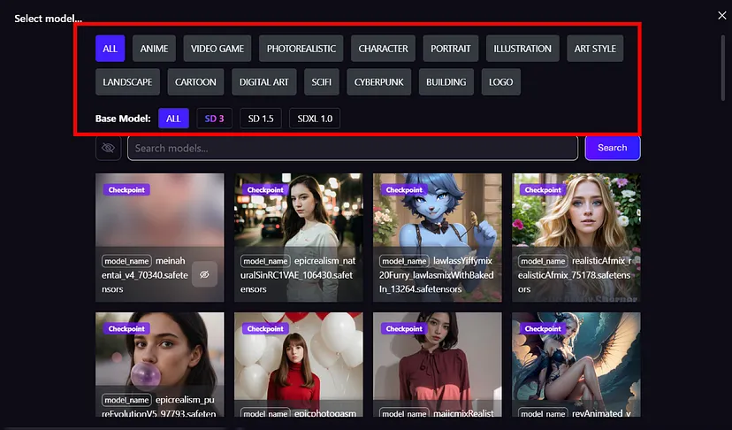Screen dimensions: 732x430
Task: Select the revAnimated model card
Action: click(x=576, y=365)
